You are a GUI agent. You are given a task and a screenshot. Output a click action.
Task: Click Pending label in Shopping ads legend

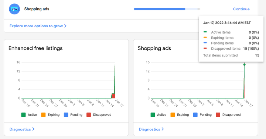tap(205, 115)
